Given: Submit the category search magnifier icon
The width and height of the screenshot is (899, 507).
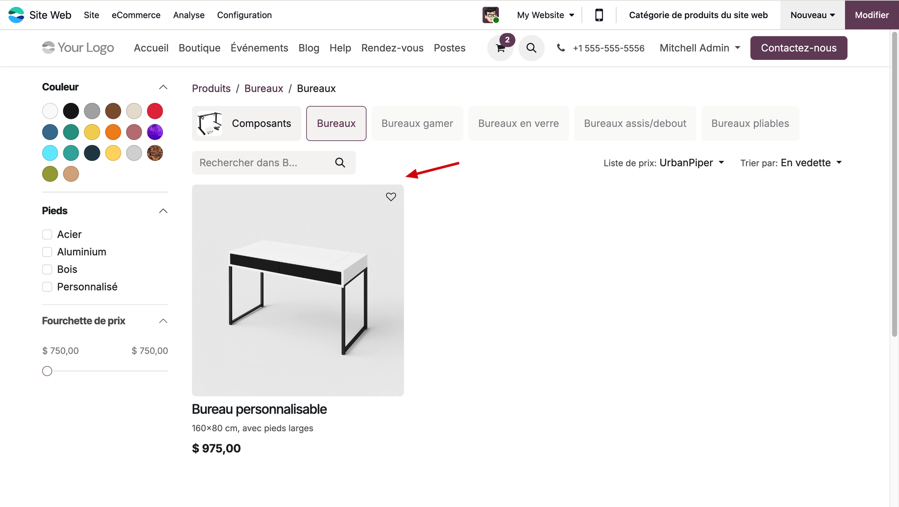Looking at the screenshot, I should point(340,163).
